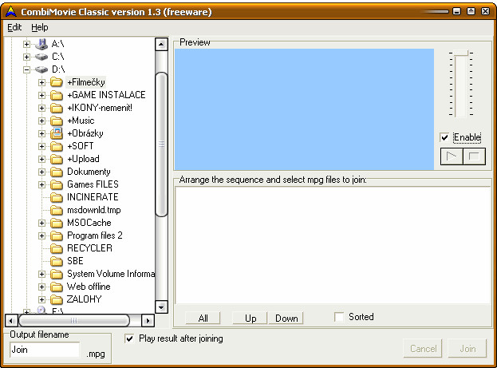This screenshot has height=368, width=497.
Task: Click the MSOCache folder icon
Action: pos(57,223)
